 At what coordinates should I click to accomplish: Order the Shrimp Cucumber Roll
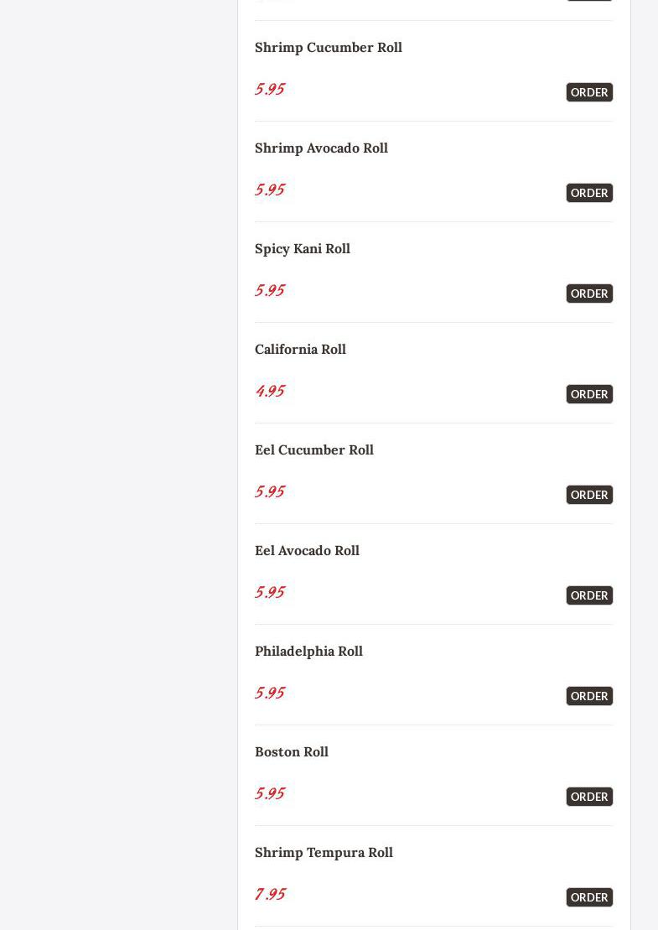pos(589,92)
